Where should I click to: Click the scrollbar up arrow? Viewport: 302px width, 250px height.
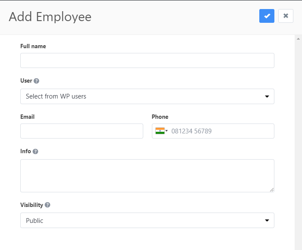299,39
